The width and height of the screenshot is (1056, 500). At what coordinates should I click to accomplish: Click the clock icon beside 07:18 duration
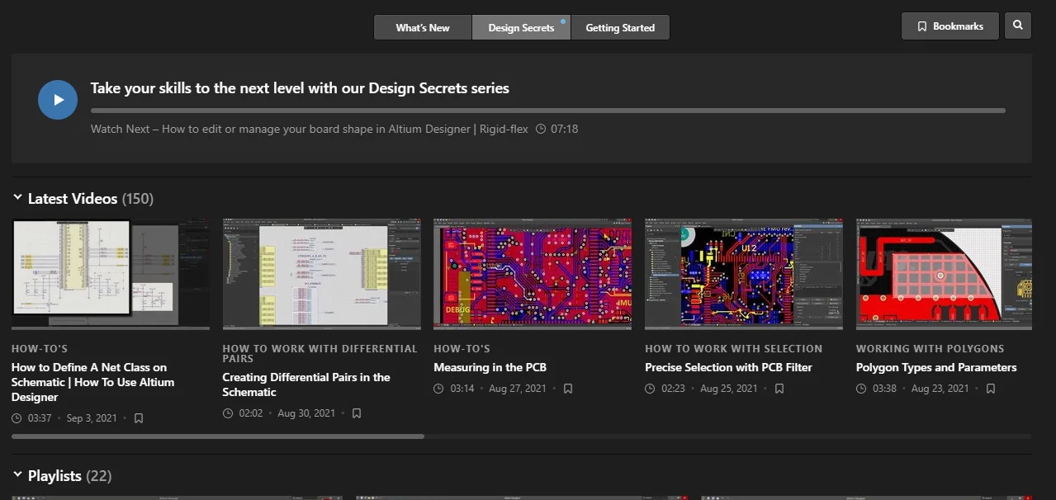[541, 129]
